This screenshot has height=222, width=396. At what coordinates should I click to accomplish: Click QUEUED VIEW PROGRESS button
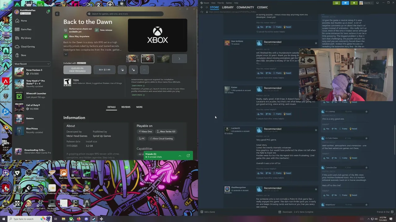[x=77, y=70]
